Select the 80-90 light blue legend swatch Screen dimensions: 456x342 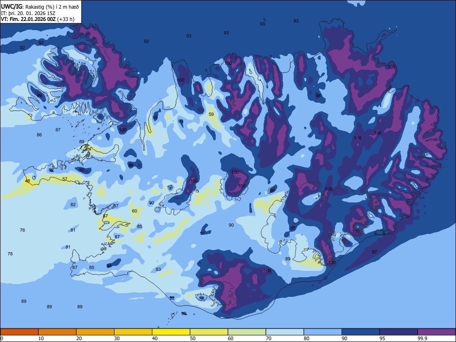point(322,332)
